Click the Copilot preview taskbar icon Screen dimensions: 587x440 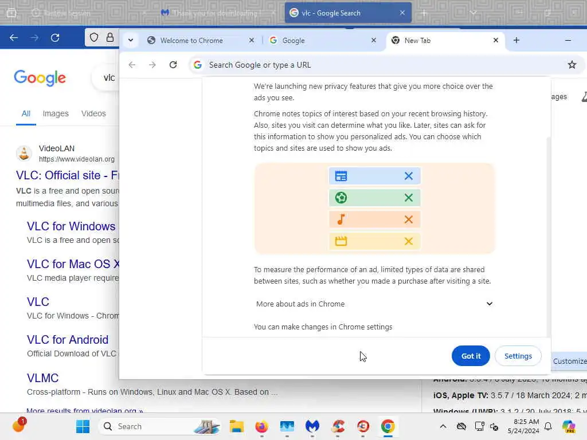point(569,426)
